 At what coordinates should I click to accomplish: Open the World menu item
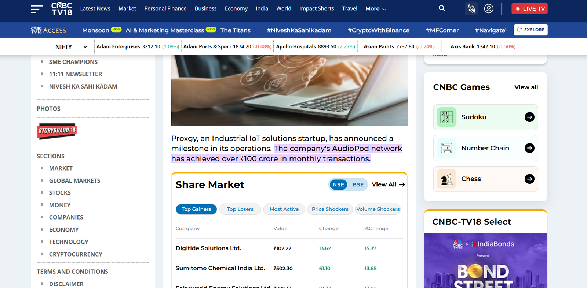pos(284,8)
